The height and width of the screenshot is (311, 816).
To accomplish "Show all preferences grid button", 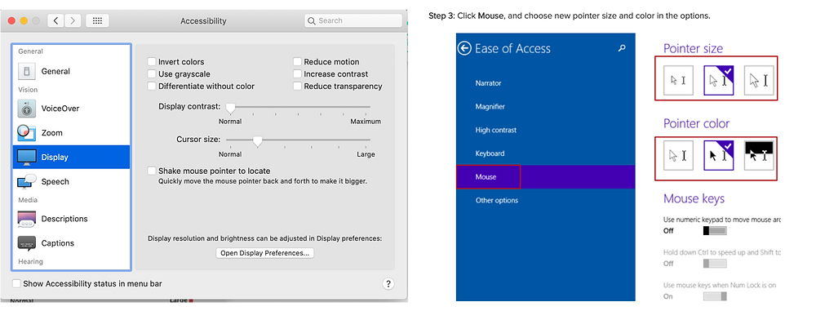I will click(97, 21).
